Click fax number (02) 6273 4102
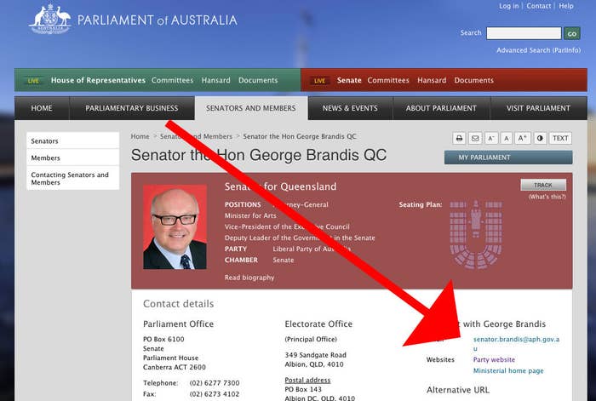The width and height of the screenshot is (596, 401). tap(215, 394)
